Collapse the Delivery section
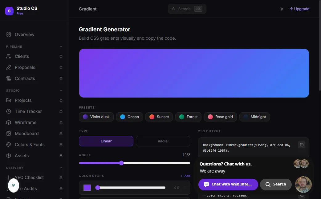 [x=61, y=168]
